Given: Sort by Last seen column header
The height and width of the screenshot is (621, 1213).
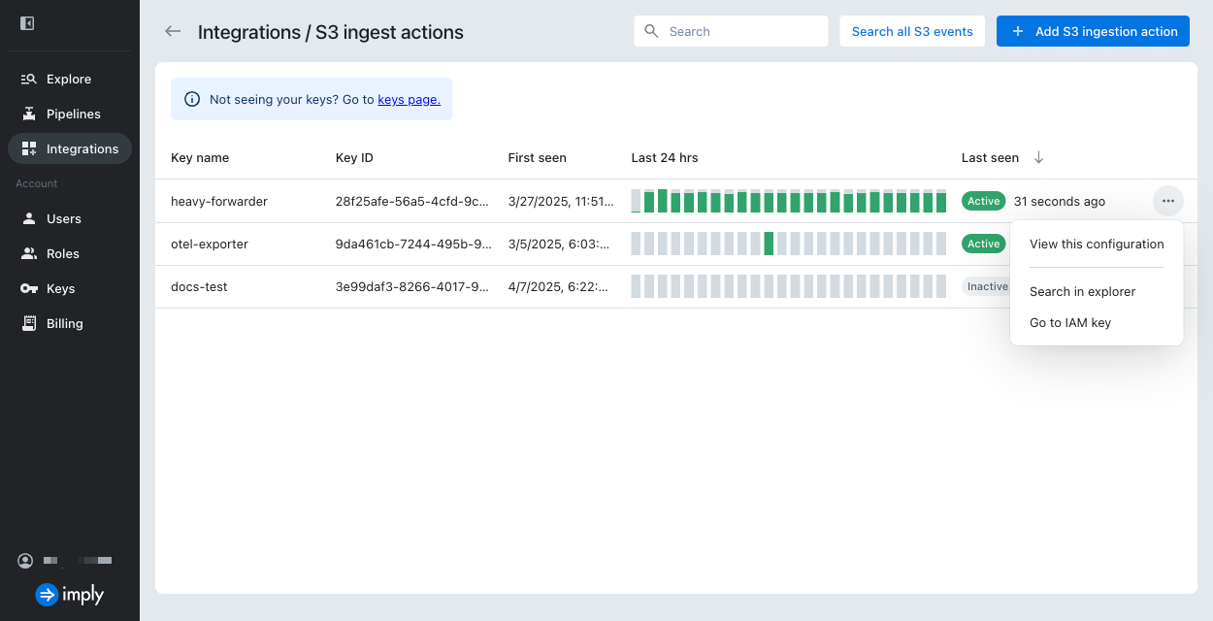Looking at the screenshot, I should (990, 157).
